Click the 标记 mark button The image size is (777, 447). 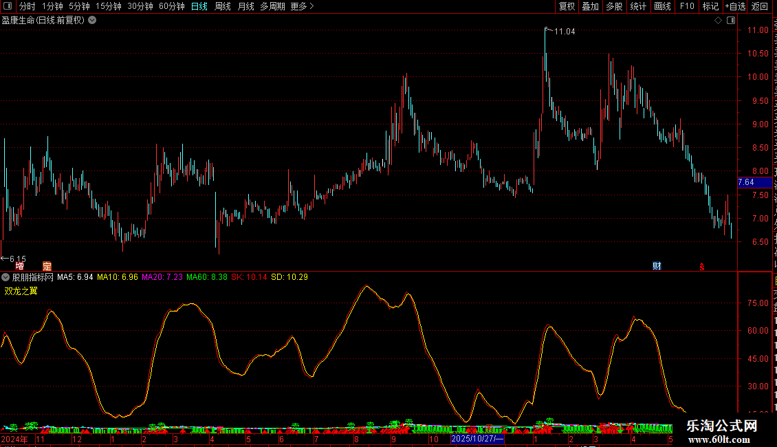click(x=710, y=6)
